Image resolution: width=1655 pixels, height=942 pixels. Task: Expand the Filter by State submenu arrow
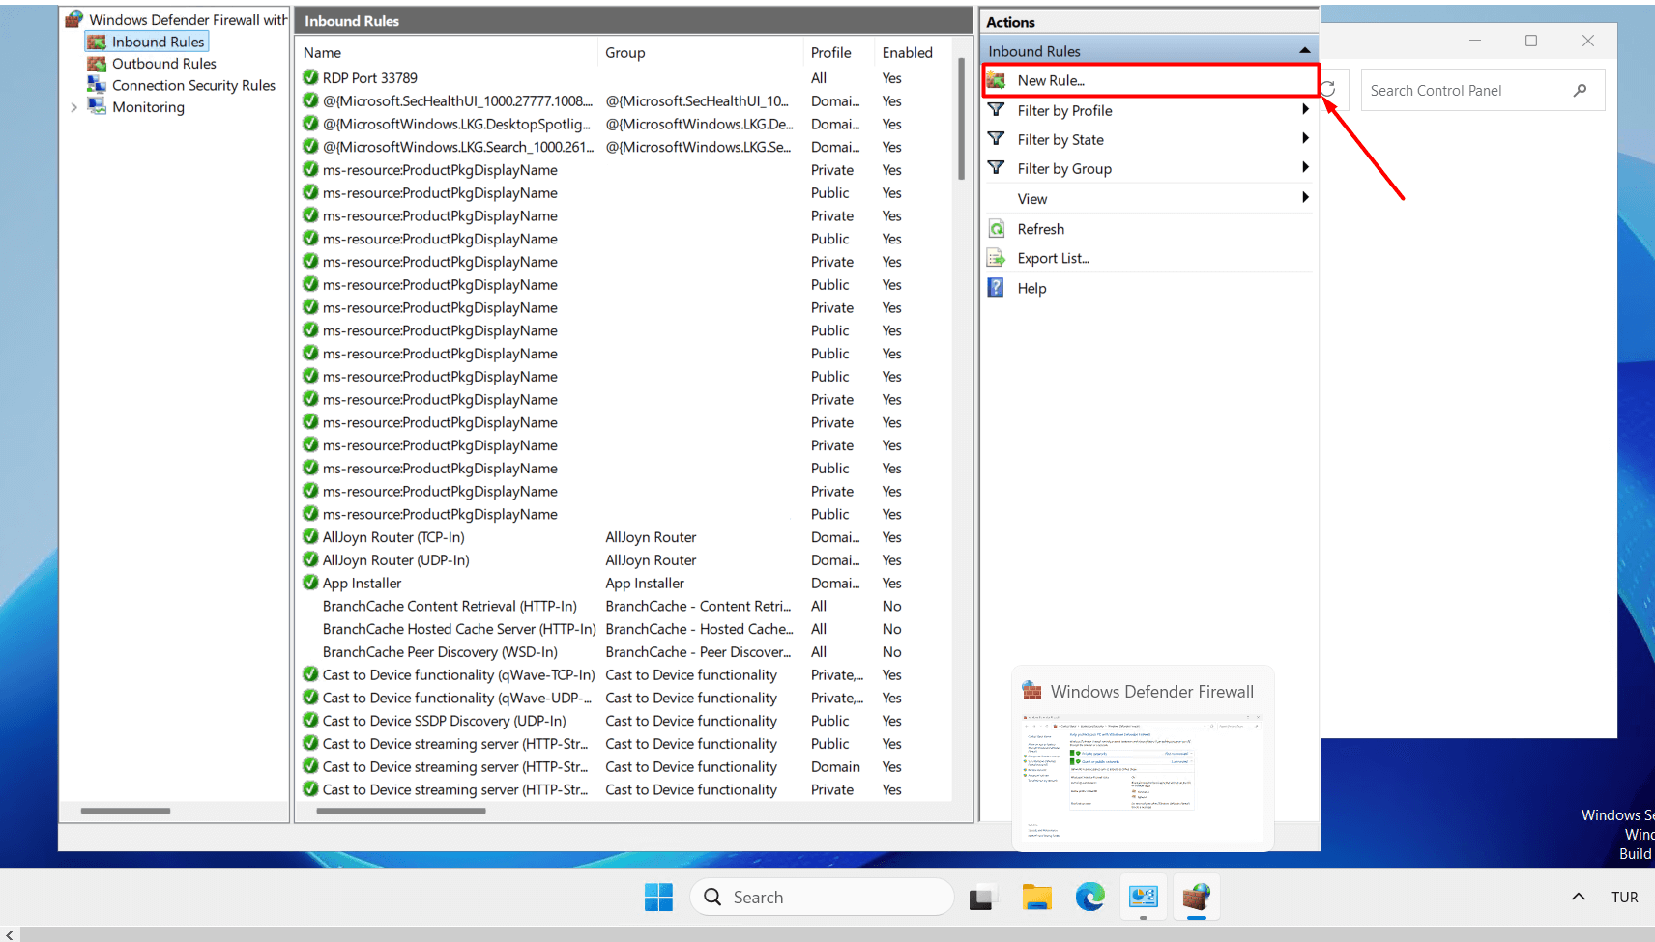click(x=1305, y=139)
